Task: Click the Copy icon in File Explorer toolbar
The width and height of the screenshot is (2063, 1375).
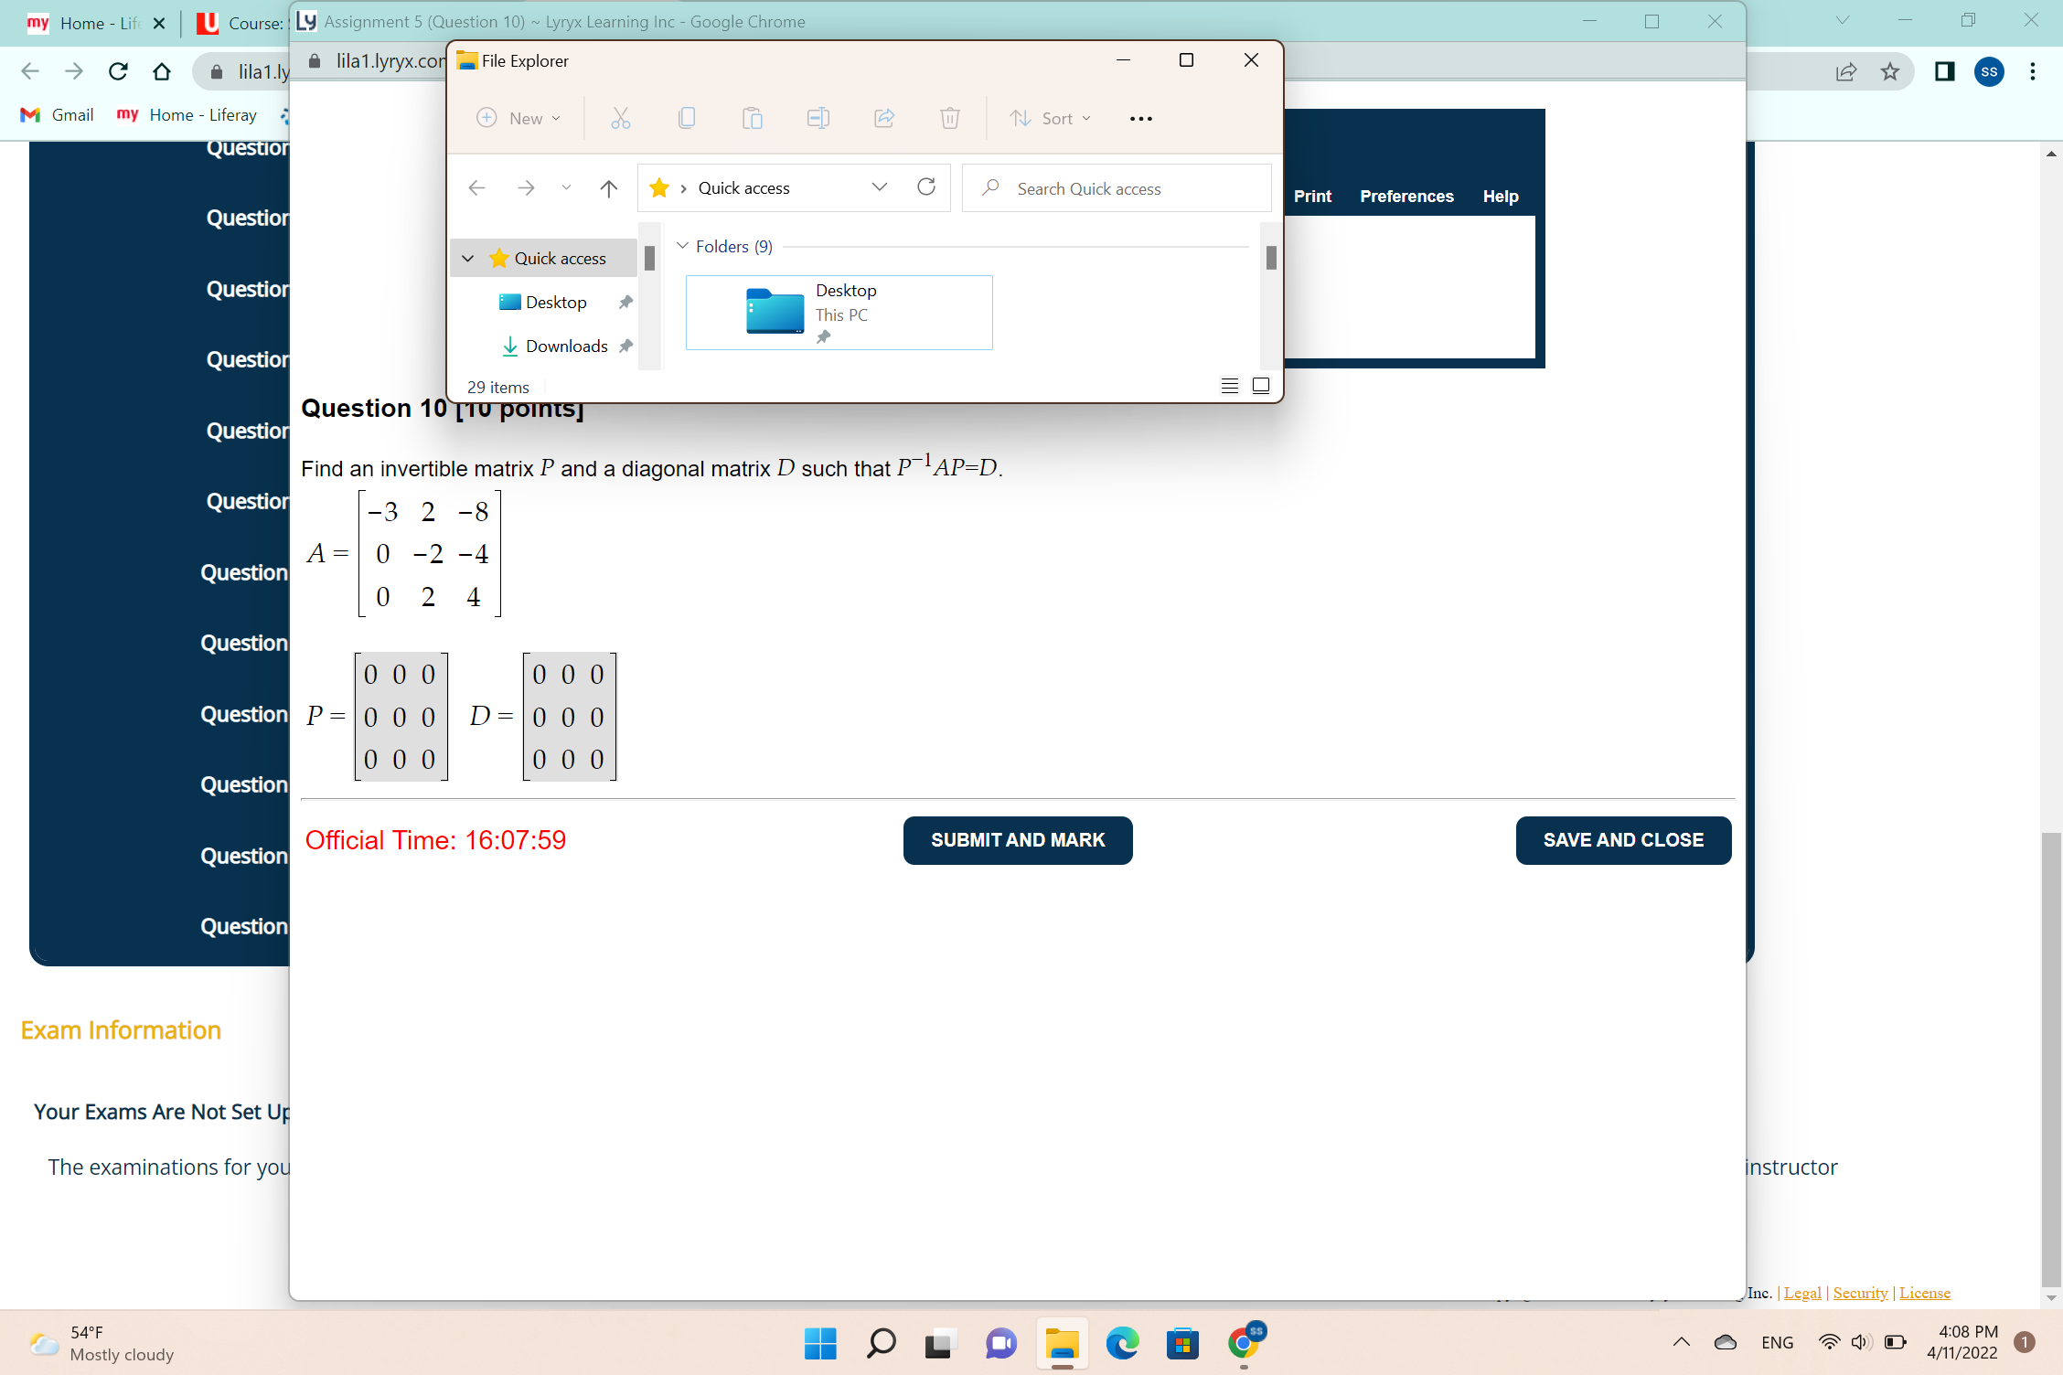Action: coord(687,118)
